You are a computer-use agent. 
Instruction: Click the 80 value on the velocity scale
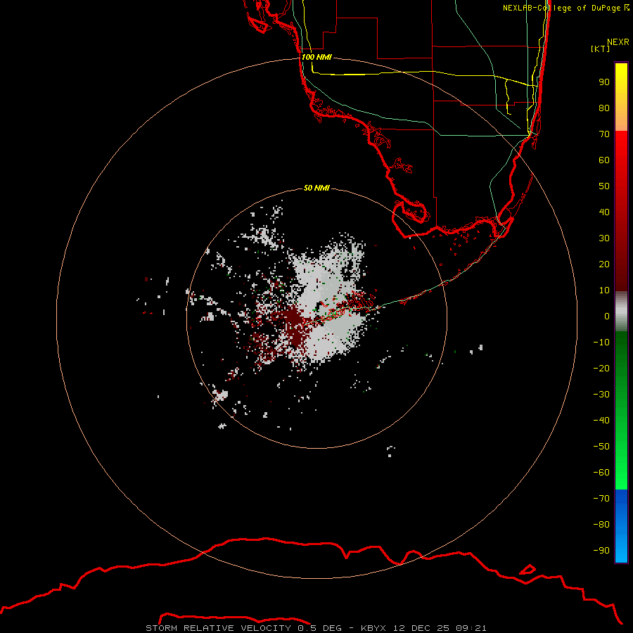pyautogui.click(x=604, y=108)
